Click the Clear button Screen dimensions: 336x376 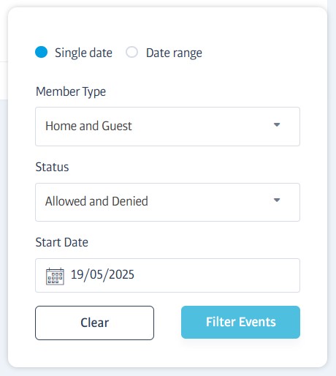[x=94, y=323]
